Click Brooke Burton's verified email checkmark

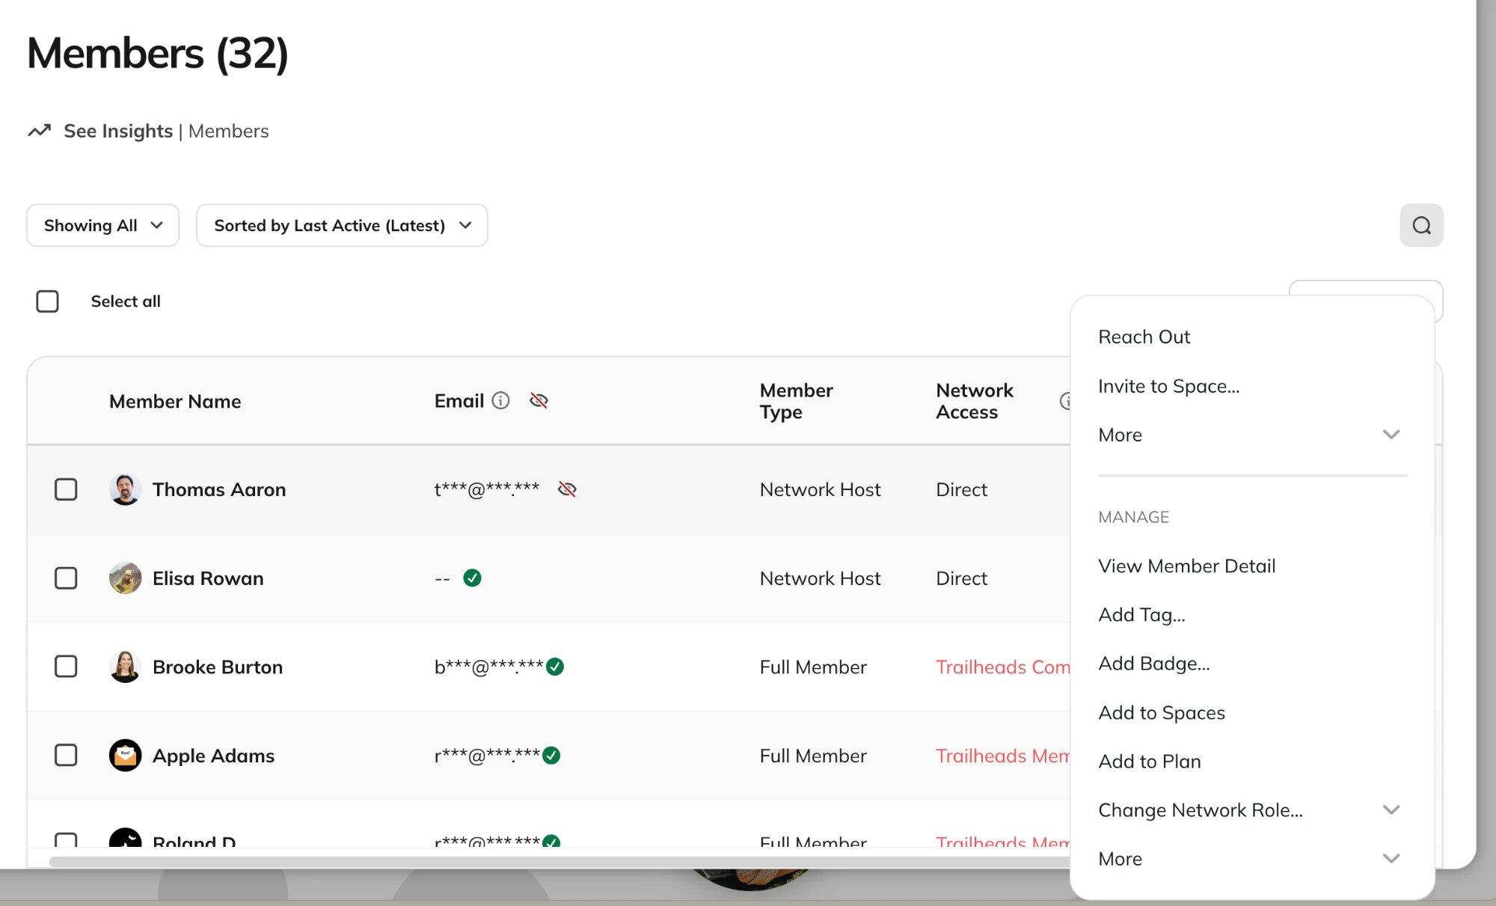tap(555, 667)
